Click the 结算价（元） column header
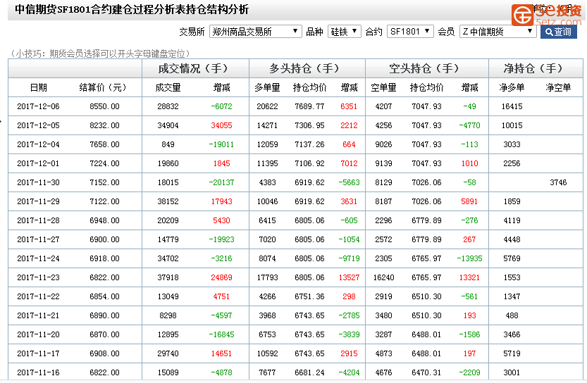The image size is (587, 383). tap(103, 87)
